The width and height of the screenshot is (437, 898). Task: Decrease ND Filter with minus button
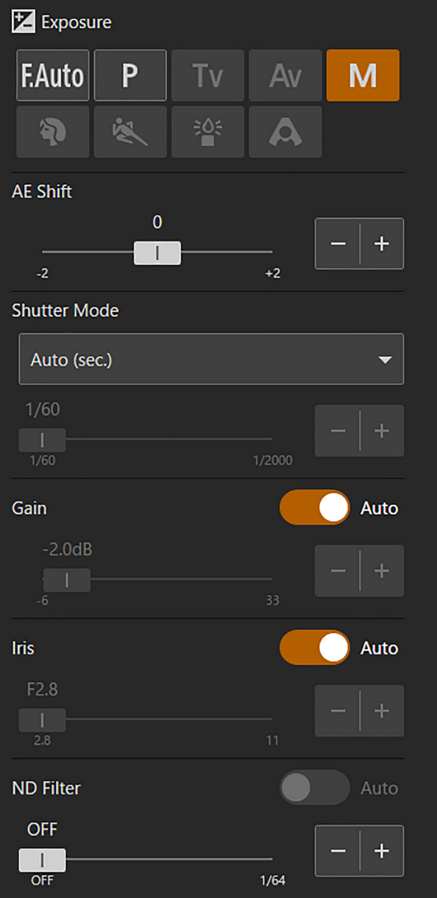tap(338, 851)
